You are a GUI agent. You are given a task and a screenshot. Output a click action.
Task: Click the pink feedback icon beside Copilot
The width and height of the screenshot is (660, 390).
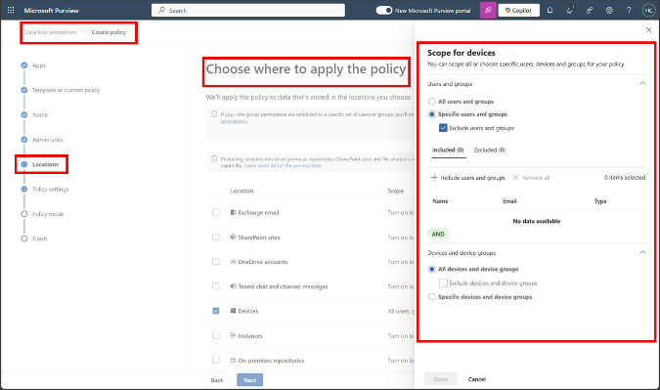click(x=488, y=10)
